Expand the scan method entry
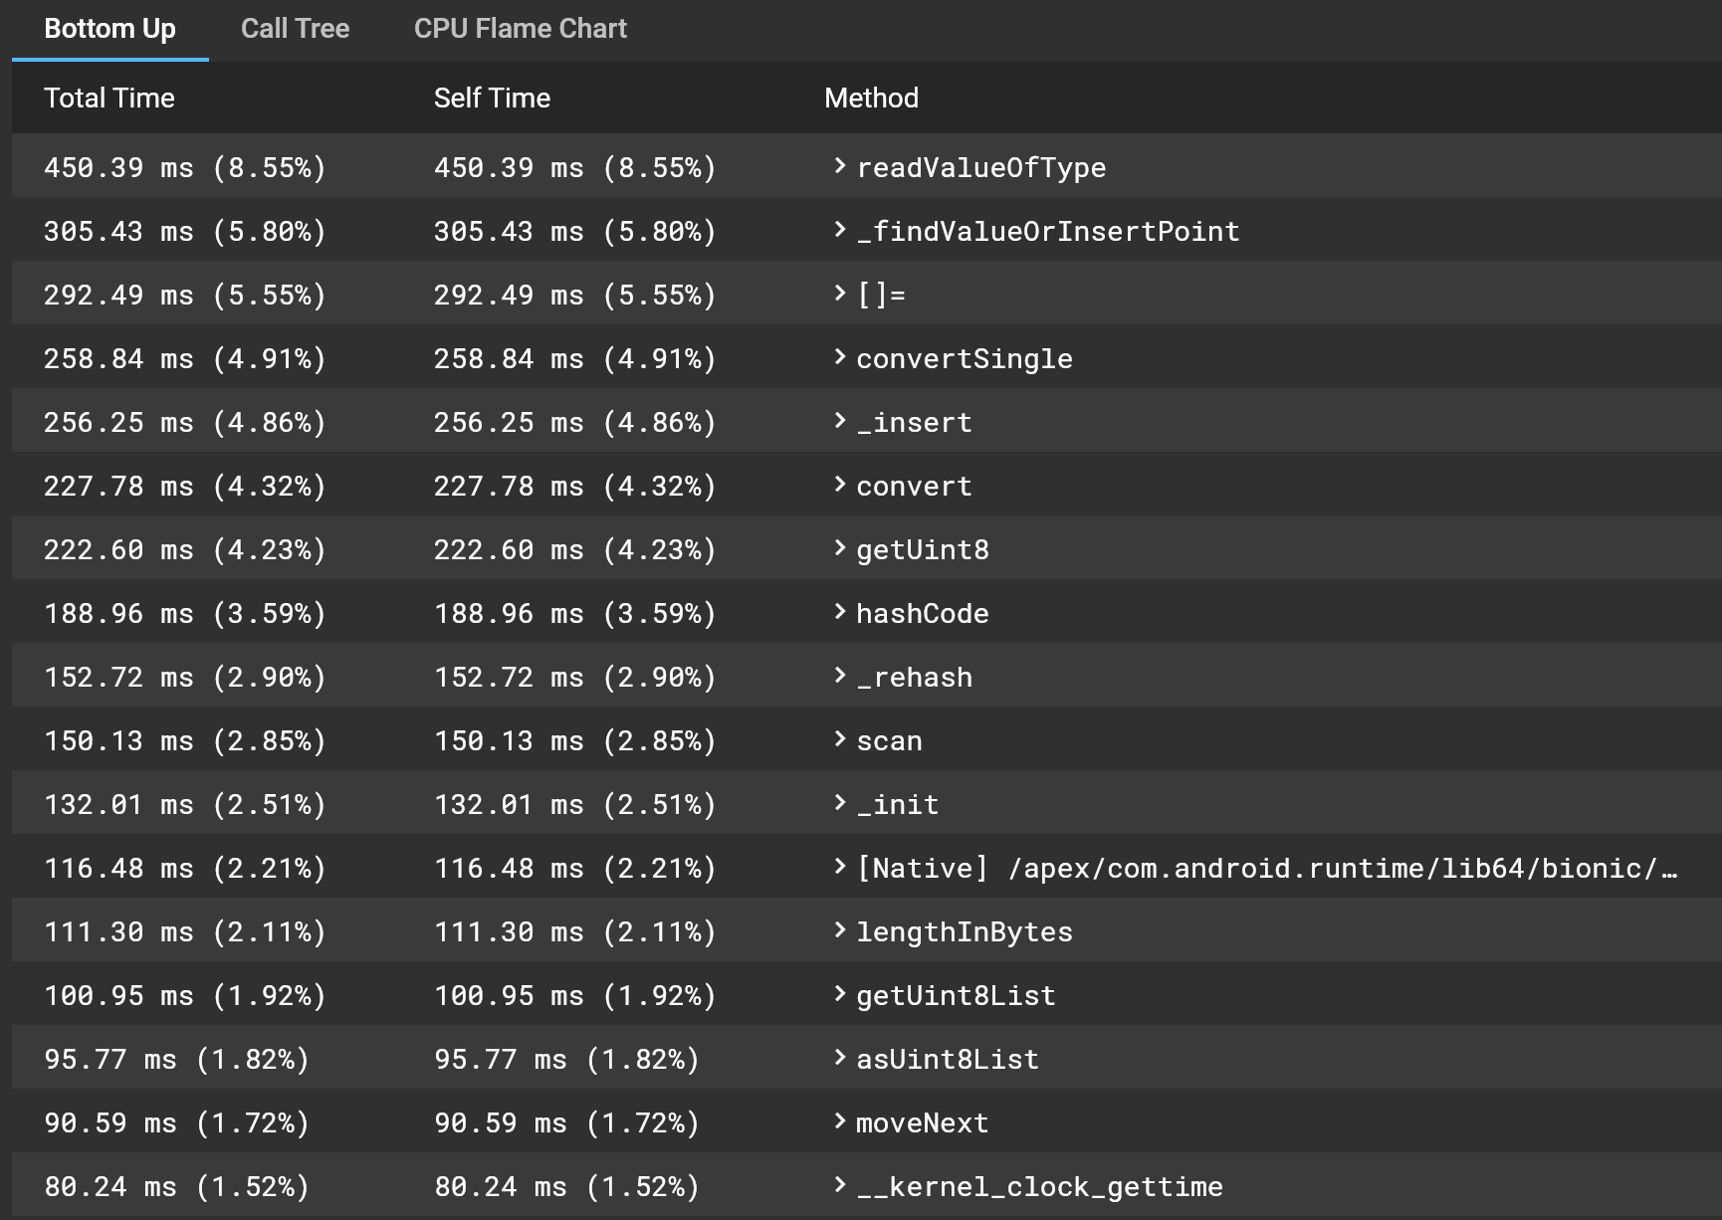Image resolution: width=1722 pixels, height=1220 pixels. [x=837, y=740]
